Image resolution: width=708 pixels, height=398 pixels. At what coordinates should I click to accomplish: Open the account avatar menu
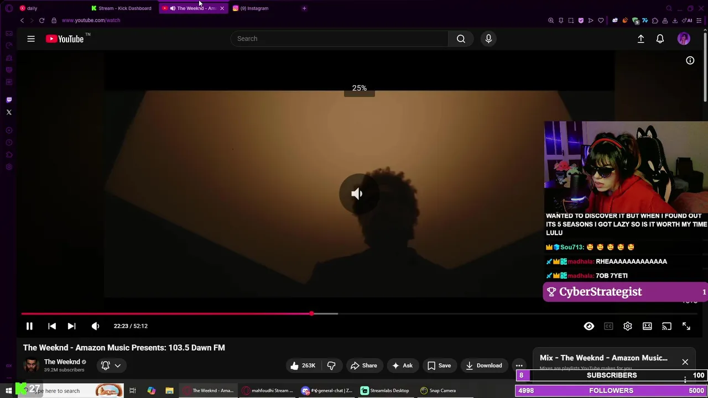(684, 39)
